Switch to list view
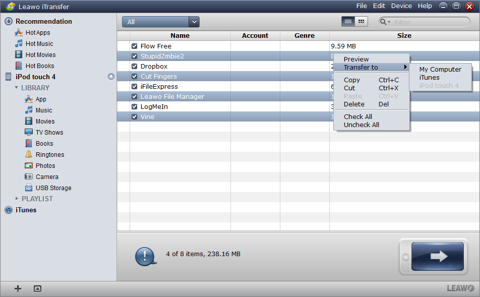The height and width of the screenshot is (297, 480). tap(348, 22)
